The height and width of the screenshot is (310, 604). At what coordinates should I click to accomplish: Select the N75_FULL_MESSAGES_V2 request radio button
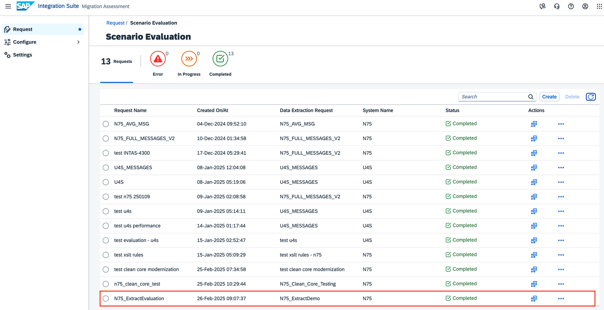(106, 138)
